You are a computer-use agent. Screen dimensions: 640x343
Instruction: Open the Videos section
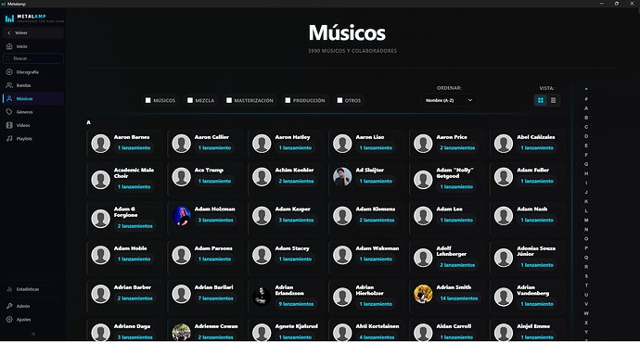pos(32,125)
